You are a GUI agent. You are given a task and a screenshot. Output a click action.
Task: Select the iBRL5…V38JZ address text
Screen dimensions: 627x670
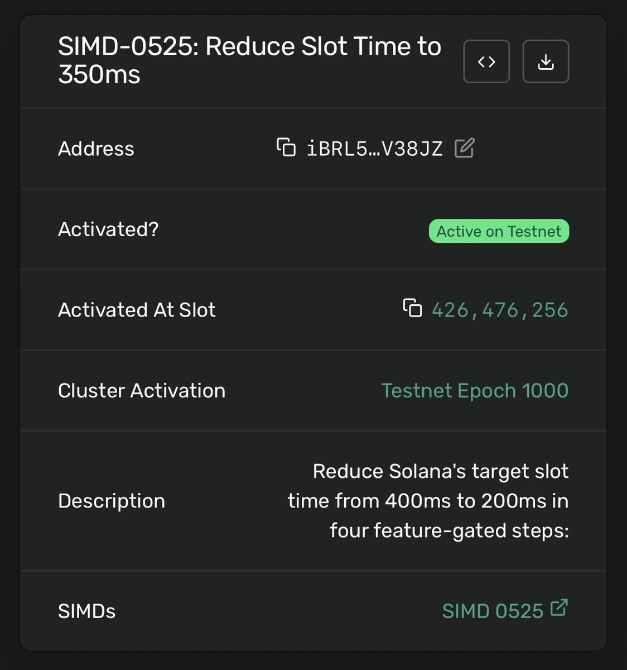374,149
